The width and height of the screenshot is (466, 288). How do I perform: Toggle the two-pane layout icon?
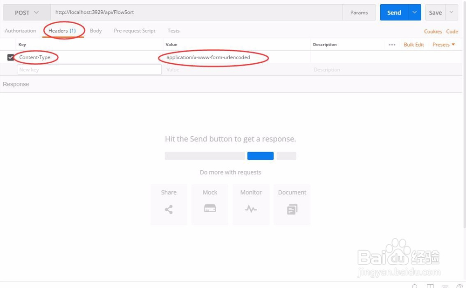pyautogui.click(x=429, y=285)
